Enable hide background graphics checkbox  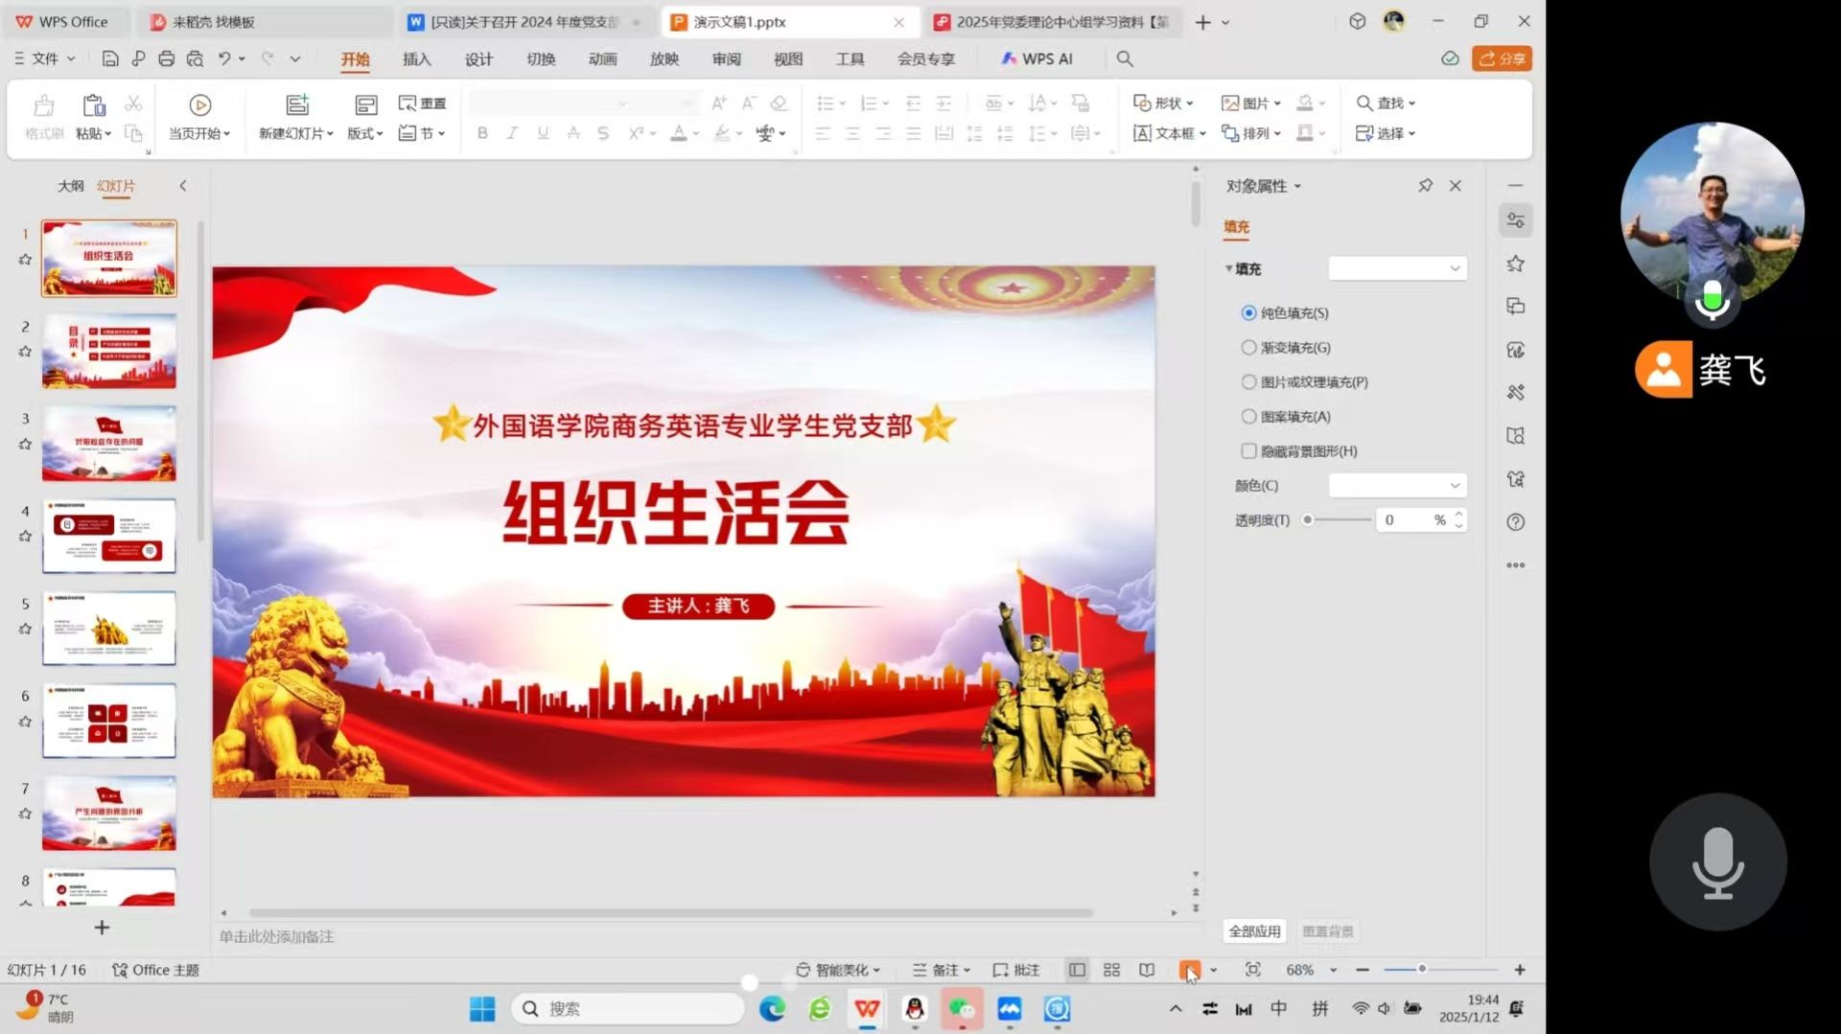tap(1248, 451)
